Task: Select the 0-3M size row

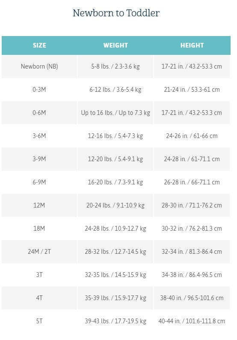Action: point(116,89)
